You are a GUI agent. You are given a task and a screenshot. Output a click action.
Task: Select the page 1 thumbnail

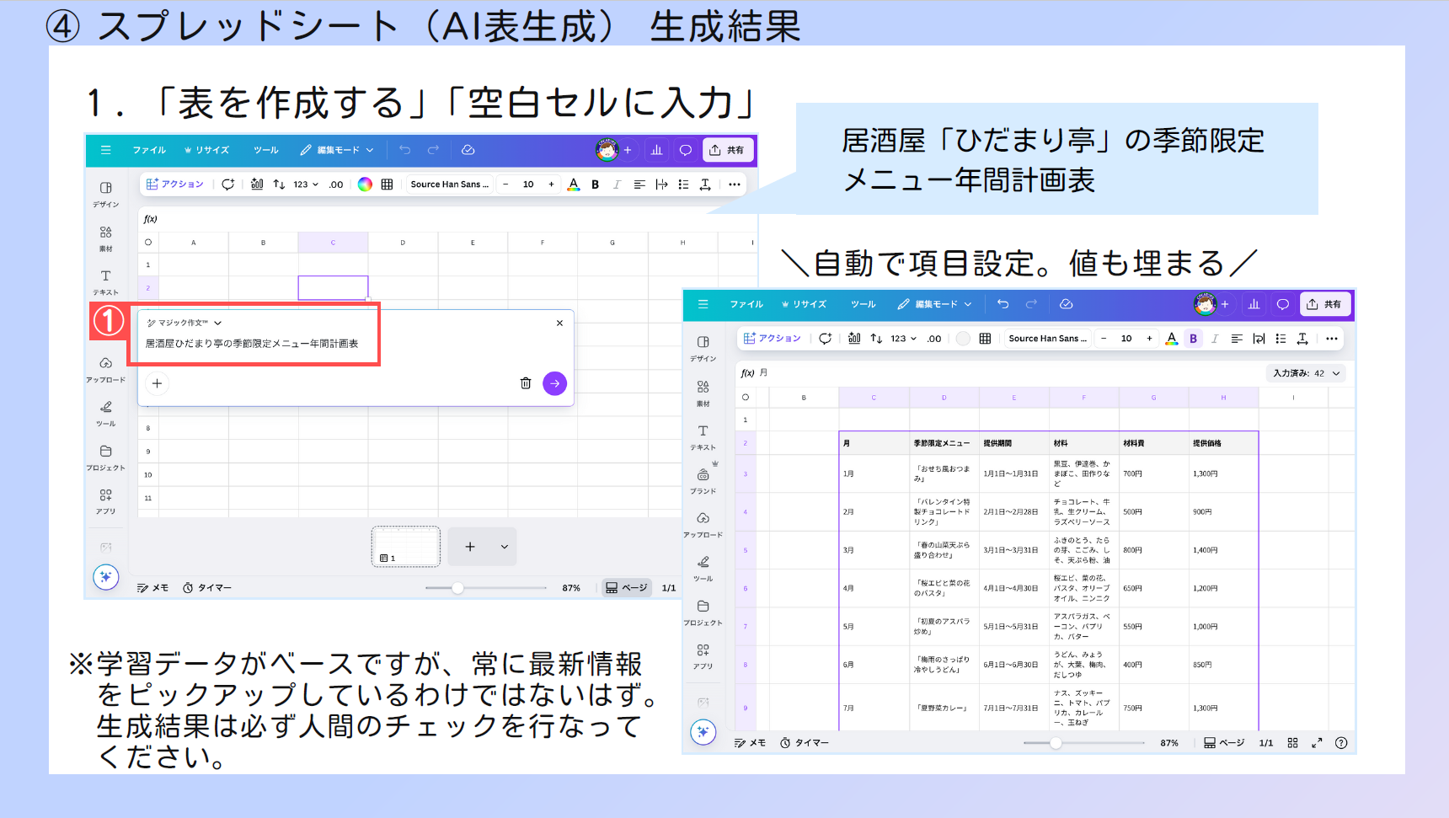point(406,546)
